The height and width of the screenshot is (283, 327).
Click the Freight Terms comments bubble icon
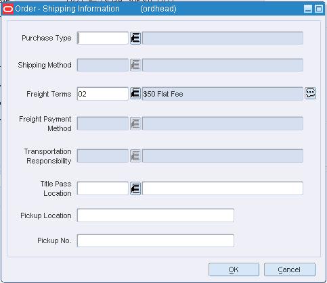tap(311, 93)
